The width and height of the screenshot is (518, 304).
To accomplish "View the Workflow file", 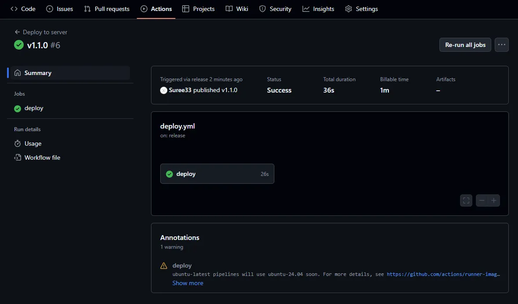I will tap(42, 157).
